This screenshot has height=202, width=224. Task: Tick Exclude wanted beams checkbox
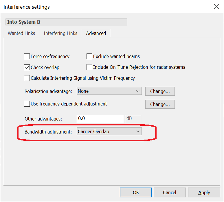89,56
